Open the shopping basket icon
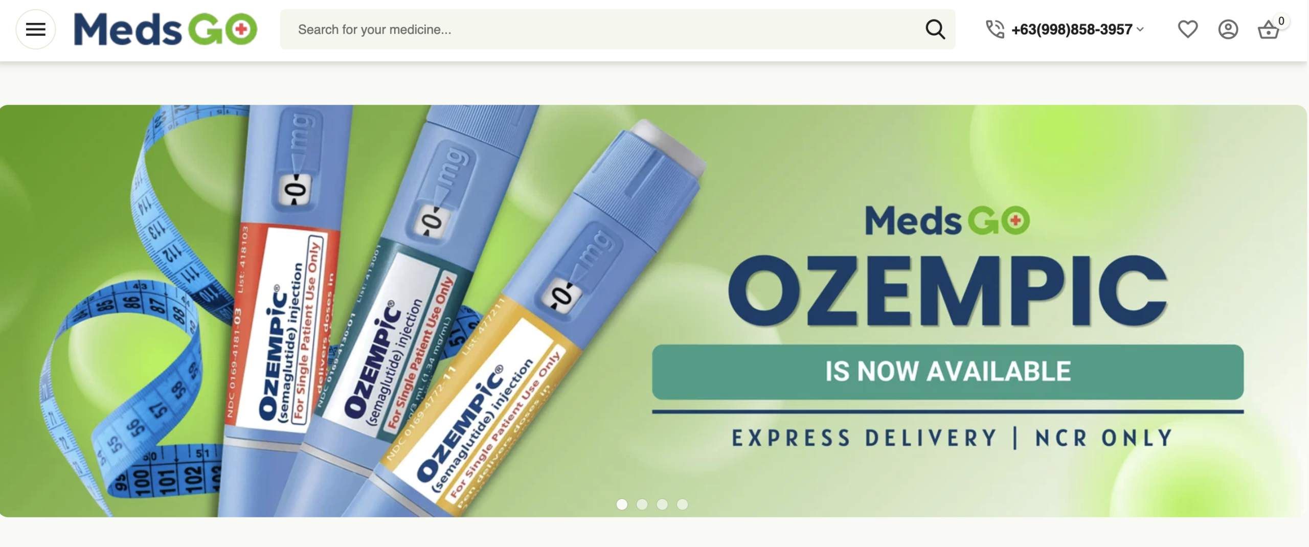 [x=1268, y=30]
